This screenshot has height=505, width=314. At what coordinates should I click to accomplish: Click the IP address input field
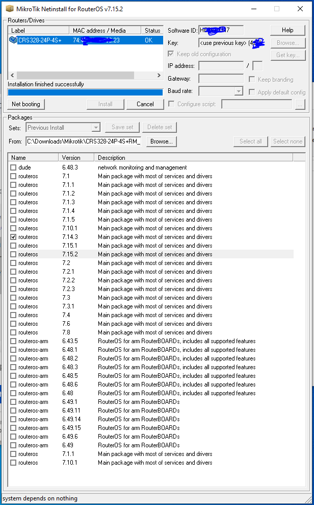pos(221,66)
